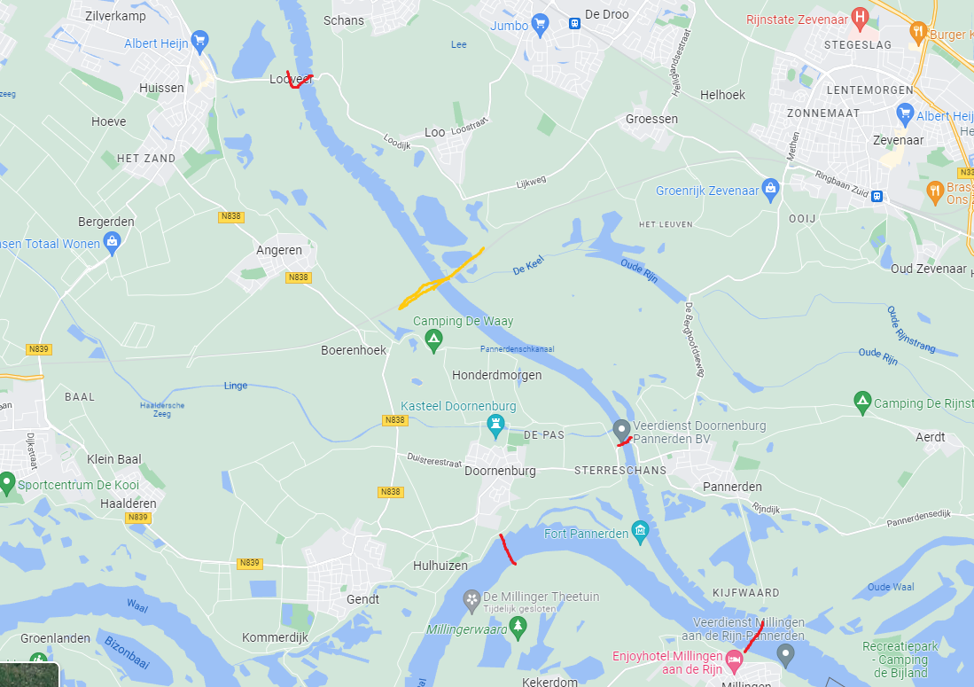Click the De Droo train station icon
The height and width of the screenshot is (687, 974).
574,24
